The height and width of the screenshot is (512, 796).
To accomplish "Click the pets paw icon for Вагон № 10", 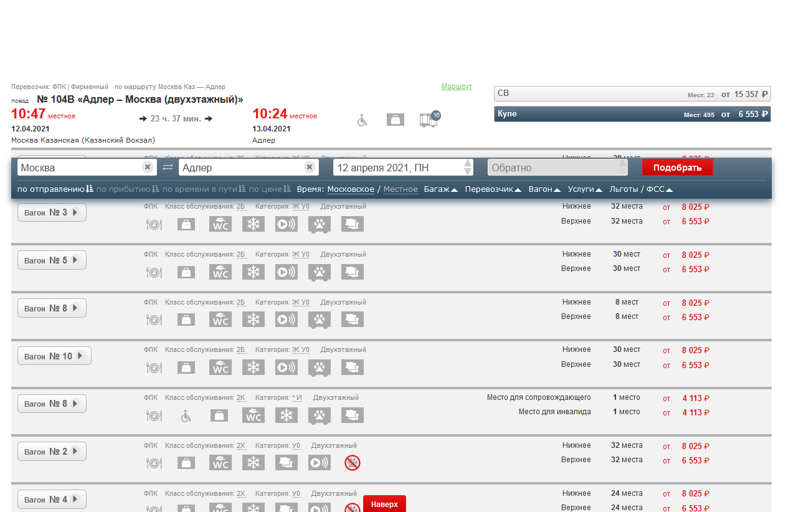I will coord(320,367).
